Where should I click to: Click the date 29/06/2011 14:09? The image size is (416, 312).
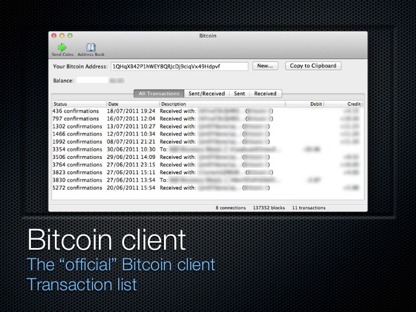pyautogui.click(x=131, y=157)
